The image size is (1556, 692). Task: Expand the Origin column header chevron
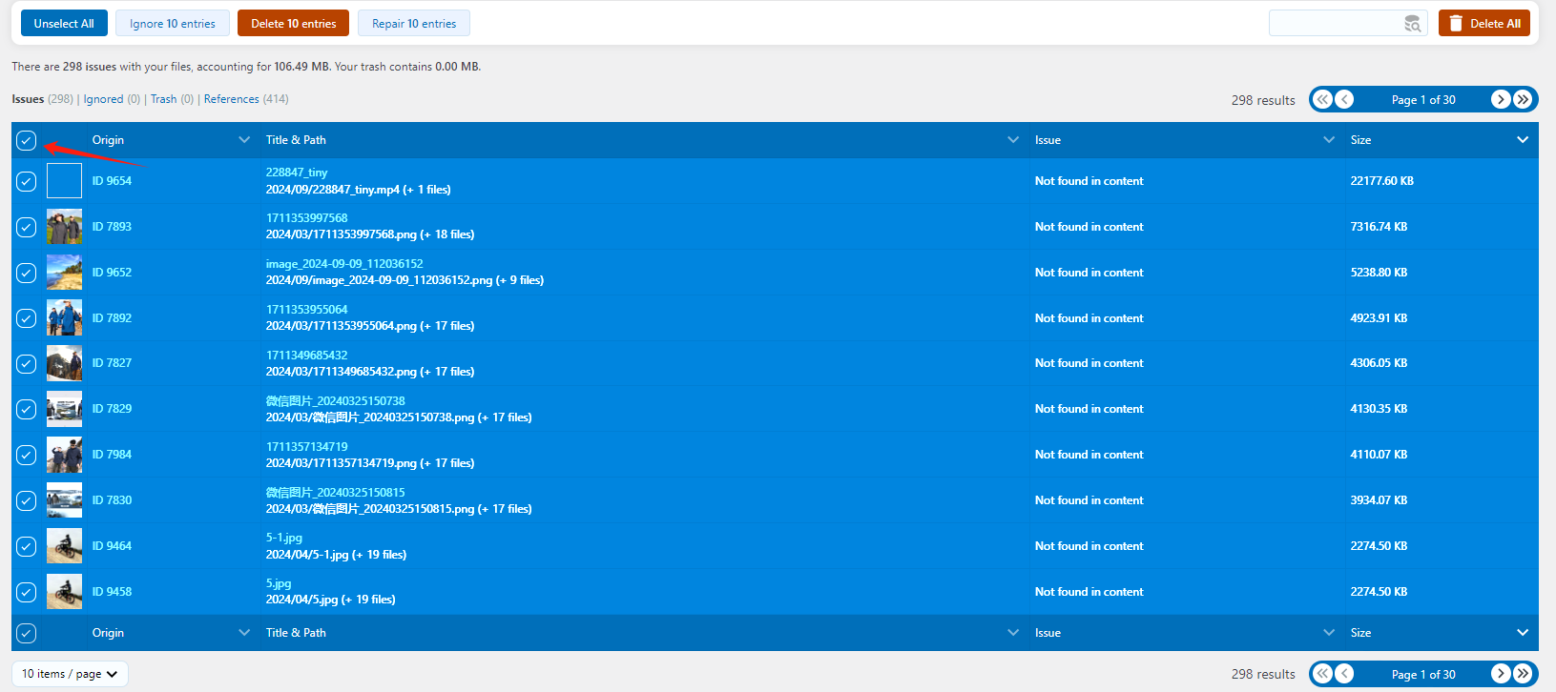[x=244, y=140]
